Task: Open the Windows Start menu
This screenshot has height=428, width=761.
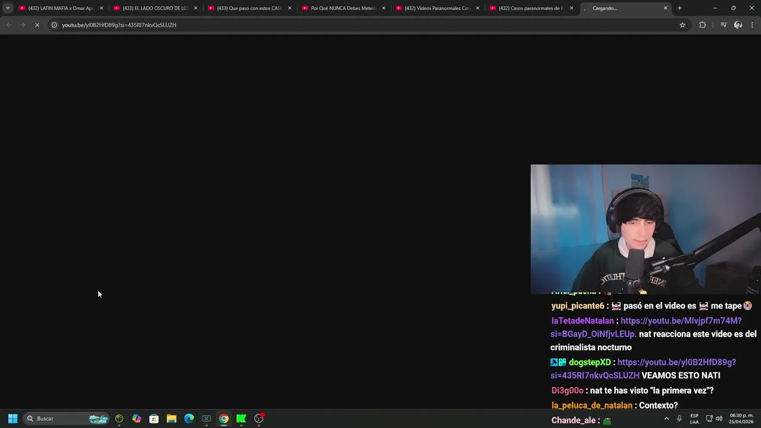Action: coord(12,418)
